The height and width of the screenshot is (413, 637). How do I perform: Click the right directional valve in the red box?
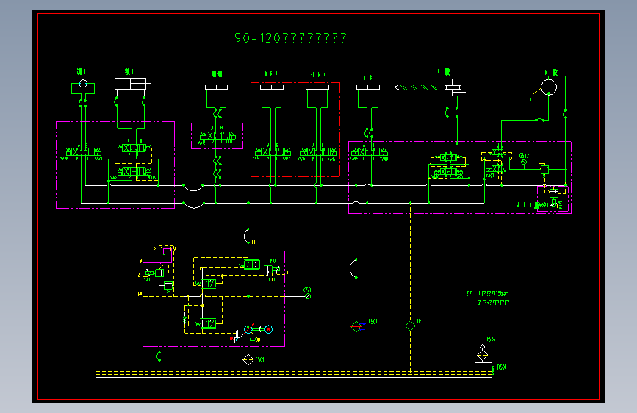point(319,152)
